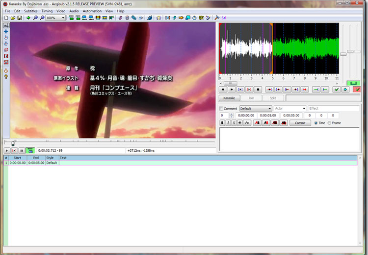The height and width of the screenshot is (255, 368).
Task: Click the green Jump To arrow icon
Action: pyautogui.click(x=28, y=18)
